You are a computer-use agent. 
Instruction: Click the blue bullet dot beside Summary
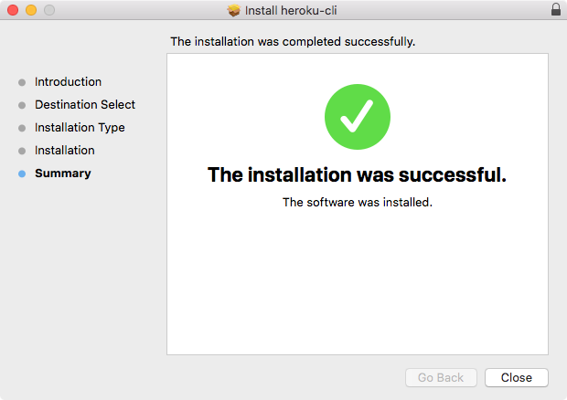click(x=22, y=174)
